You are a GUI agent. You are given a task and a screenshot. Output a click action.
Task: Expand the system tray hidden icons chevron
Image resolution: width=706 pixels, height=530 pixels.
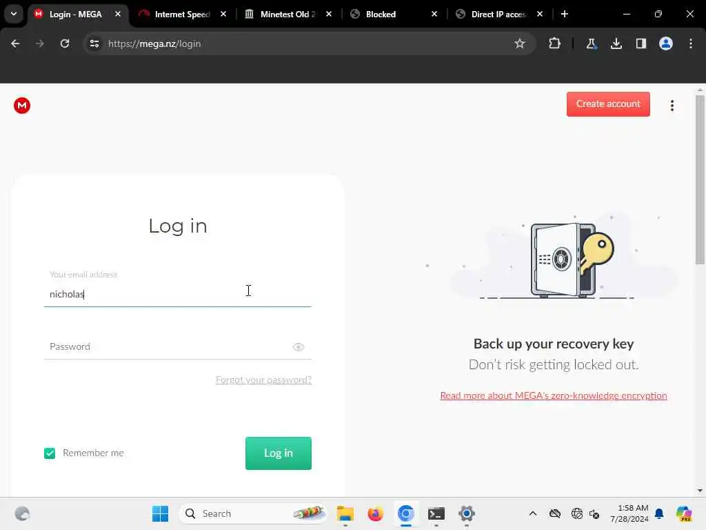click(x=533, y=513)
